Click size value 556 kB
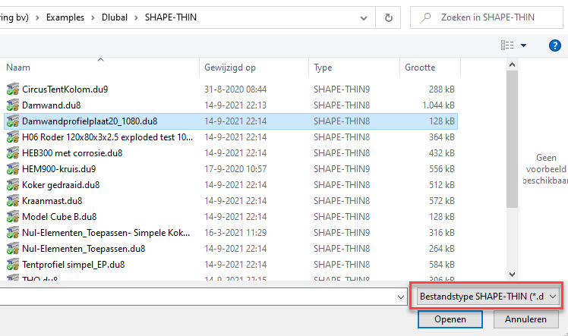This screenshot has width=568, height=336. [442, 169]
